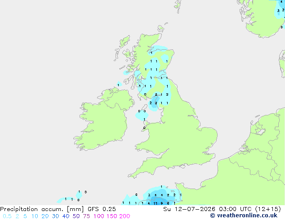Select the 75 legend value
The width and height of the screenshot is (285, 220).
(x=86, y=216)
